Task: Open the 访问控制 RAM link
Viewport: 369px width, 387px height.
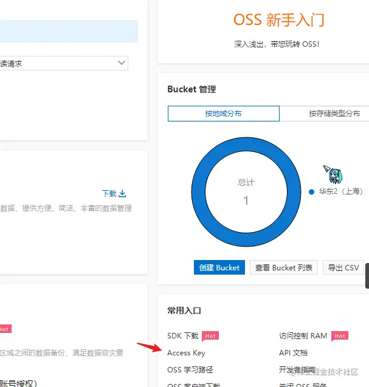Action: tap(303, 335)
